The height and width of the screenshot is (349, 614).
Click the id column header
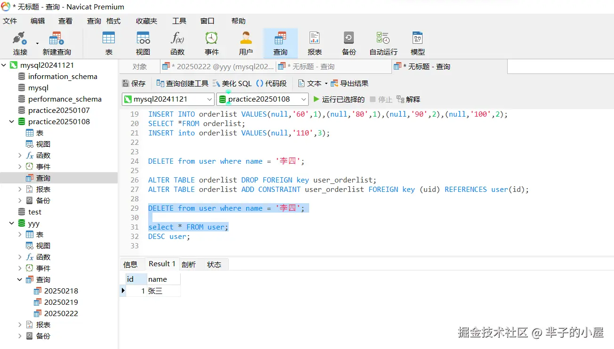[136, 279]
